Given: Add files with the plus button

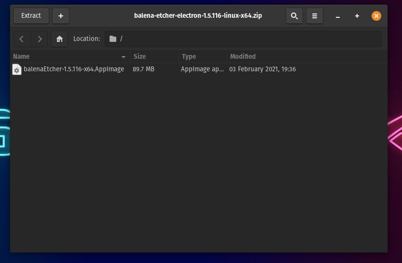Looking at the screenshot, I should 61,16.
